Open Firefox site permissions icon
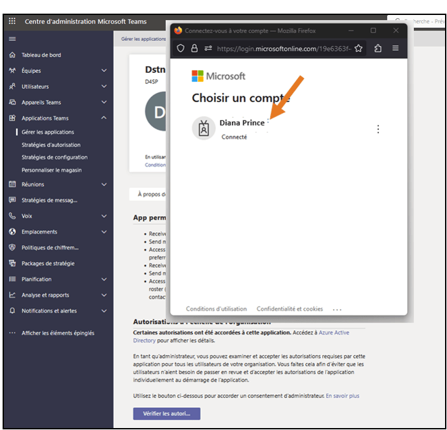 [208, 48]
